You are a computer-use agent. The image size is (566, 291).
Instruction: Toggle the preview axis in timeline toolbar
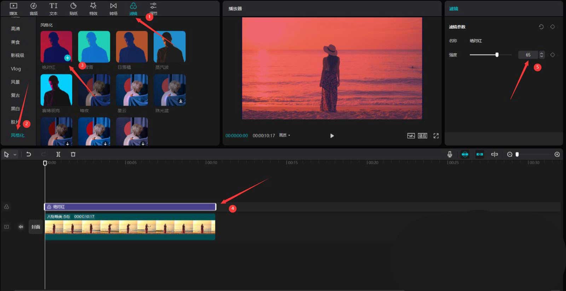pyautogui.click(x=495, y=154)
